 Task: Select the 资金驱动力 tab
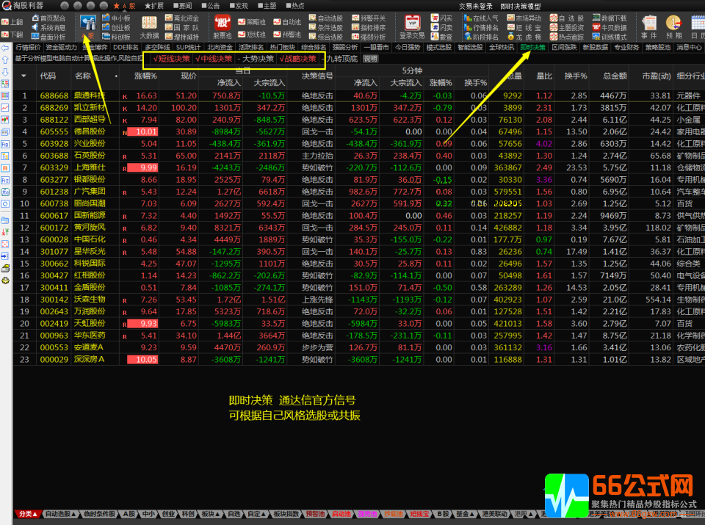[x=61, y=47]
